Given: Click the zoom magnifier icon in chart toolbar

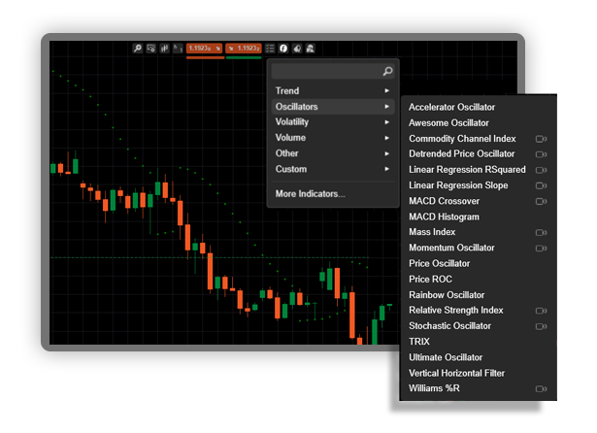Looking at the screenshot, I should [x=138, y=49].
